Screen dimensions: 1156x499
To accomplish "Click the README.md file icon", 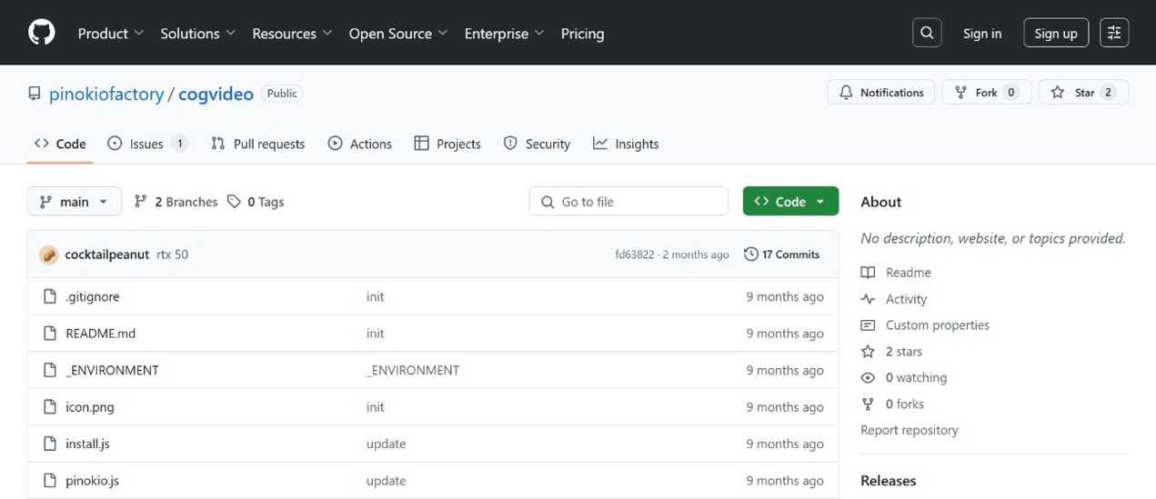I will [50, 334].
